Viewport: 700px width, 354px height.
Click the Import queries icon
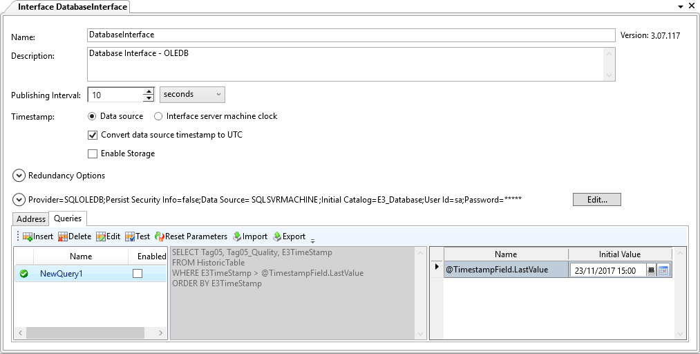click(237, 236)
